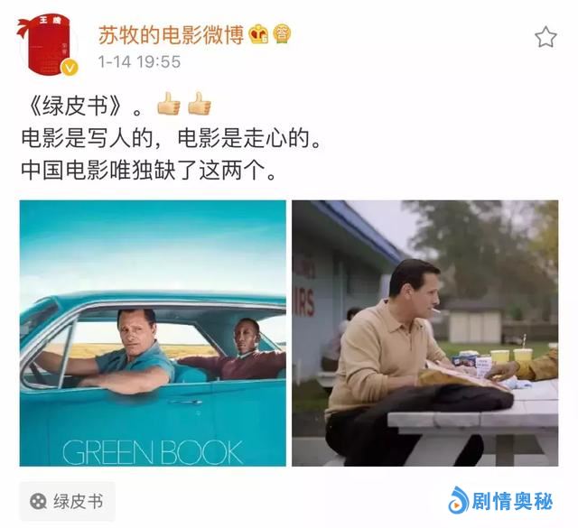Tap the first thumbs-up emoji

point(169,104)
